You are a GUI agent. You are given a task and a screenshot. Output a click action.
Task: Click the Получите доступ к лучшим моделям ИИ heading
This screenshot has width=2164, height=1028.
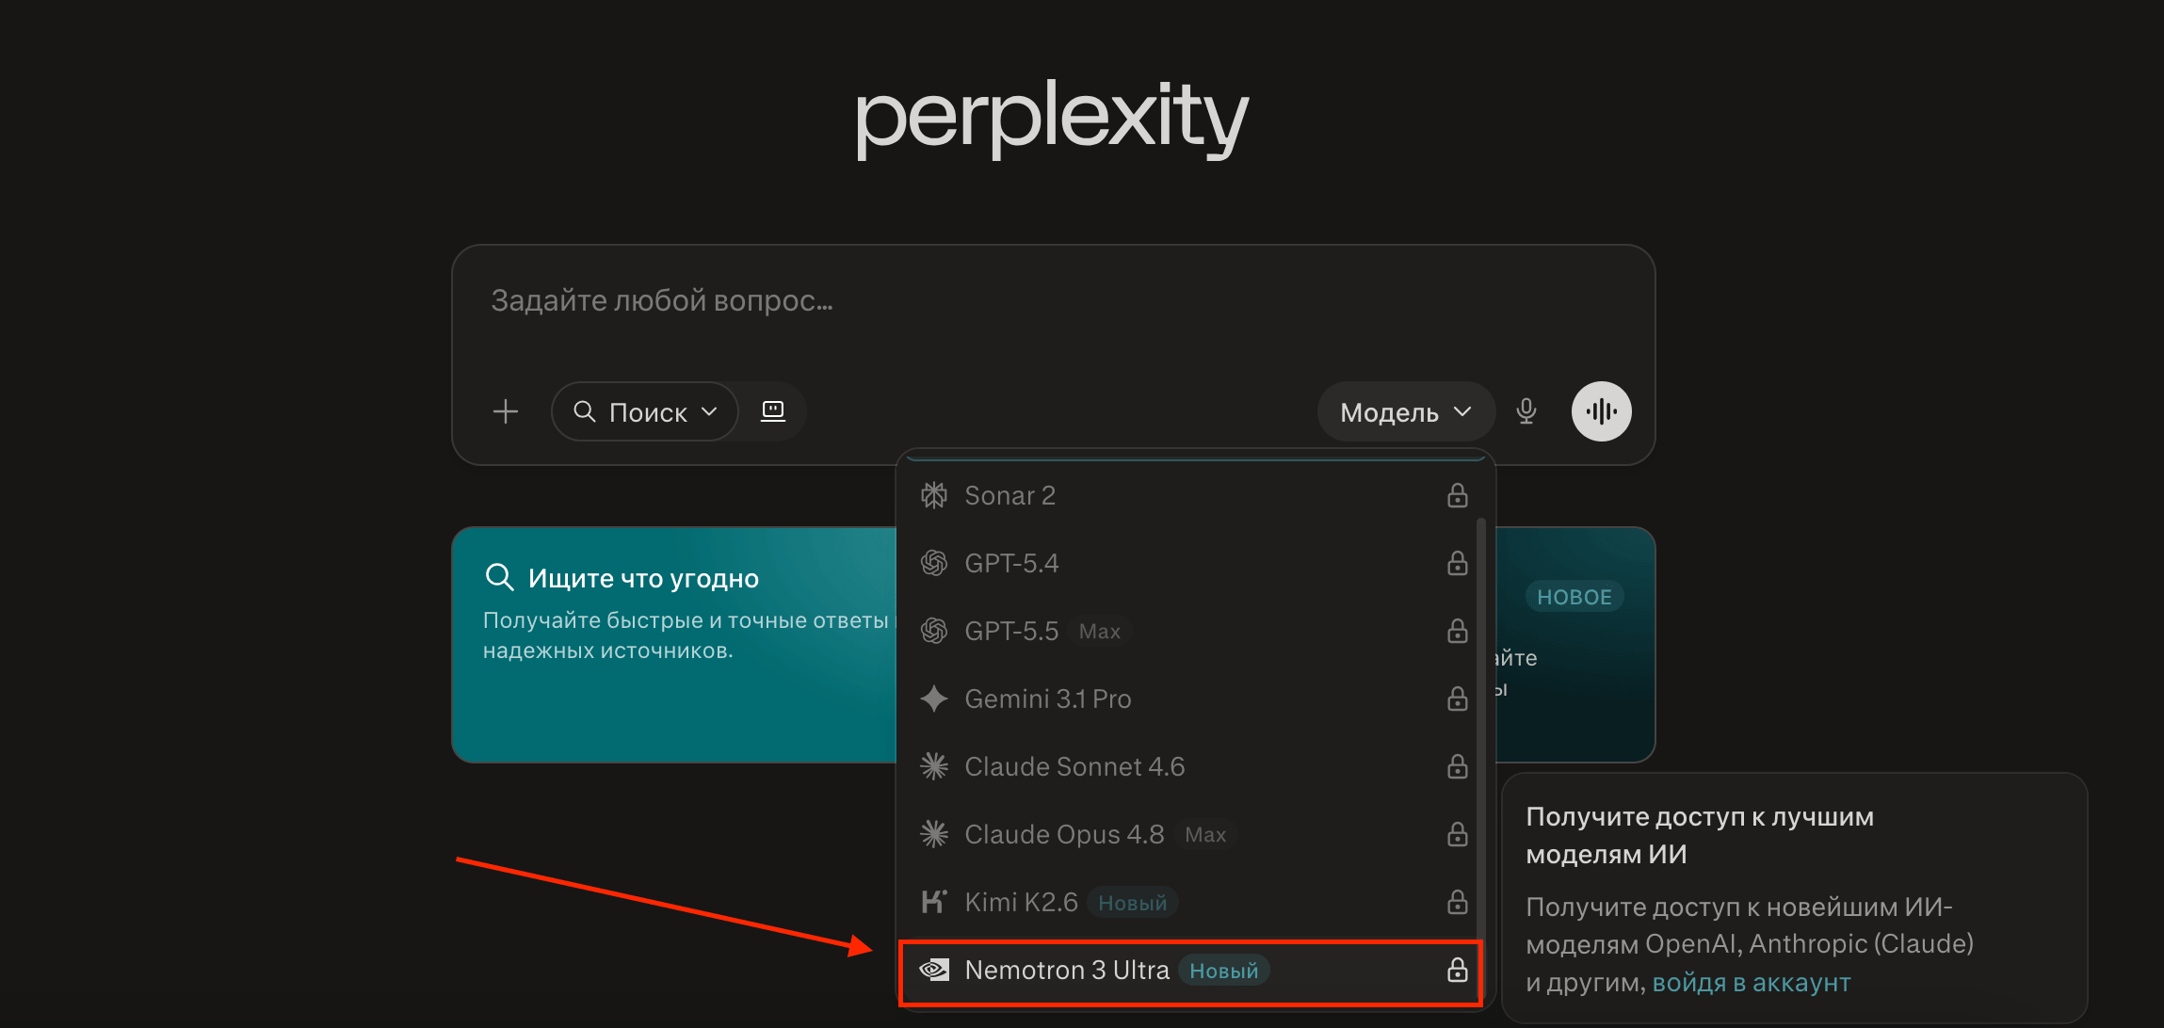pos(1700,835)
